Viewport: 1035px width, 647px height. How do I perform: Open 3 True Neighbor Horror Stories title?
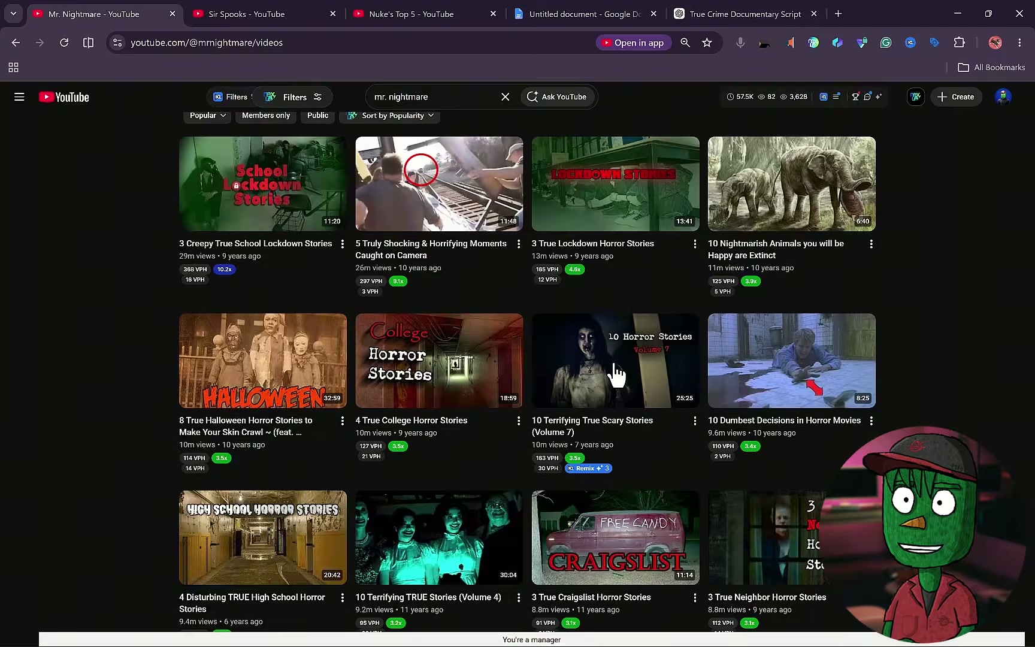pyautogui.click(x=767, y=597)
